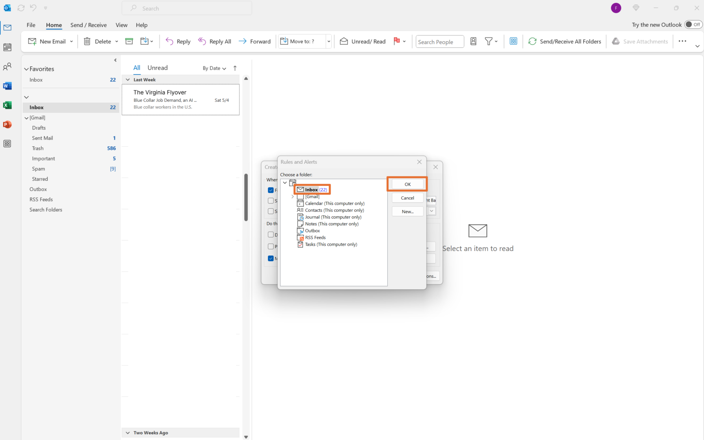Click New Email button
This screenshot has height=440, width=704.
point(47,41)
